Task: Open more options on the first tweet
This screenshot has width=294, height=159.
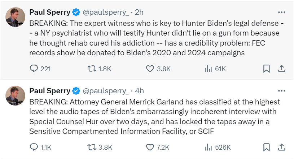Action: click(282, 12)
